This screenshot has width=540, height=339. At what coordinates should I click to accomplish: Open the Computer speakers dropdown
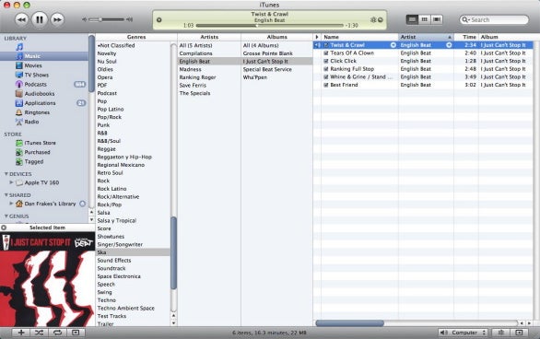click(464, 333)
